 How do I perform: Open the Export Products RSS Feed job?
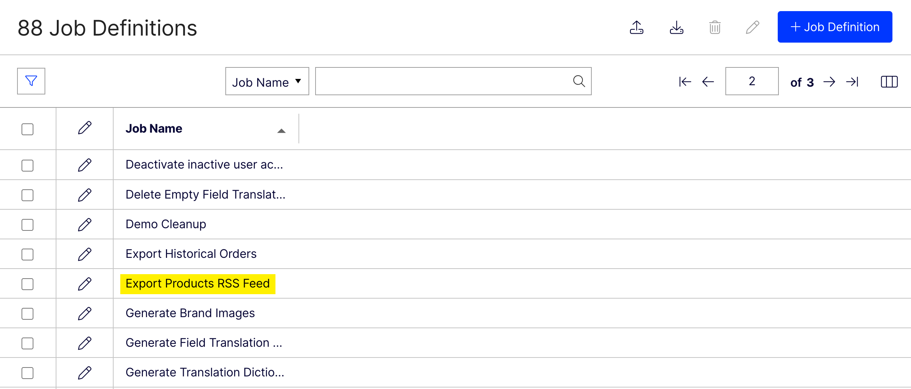(x=197, y=284)
